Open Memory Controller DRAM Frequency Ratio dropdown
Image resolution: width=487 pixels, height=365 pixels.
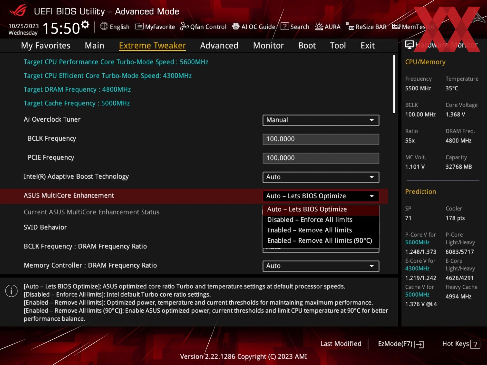(321, 266)
